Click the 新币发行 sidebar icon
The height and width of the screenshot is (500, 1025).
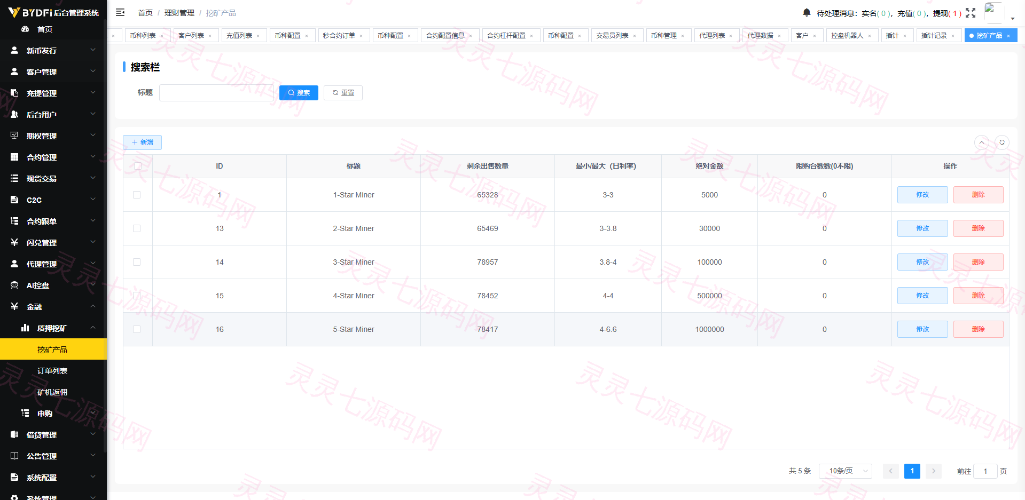[x=14, y=50]
